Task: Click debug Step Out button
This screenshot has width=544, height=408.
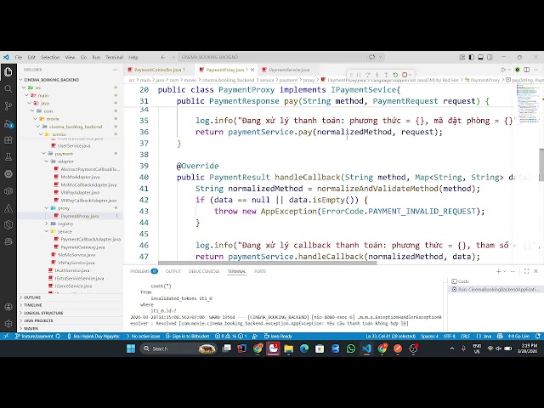Action: [386, 75]
